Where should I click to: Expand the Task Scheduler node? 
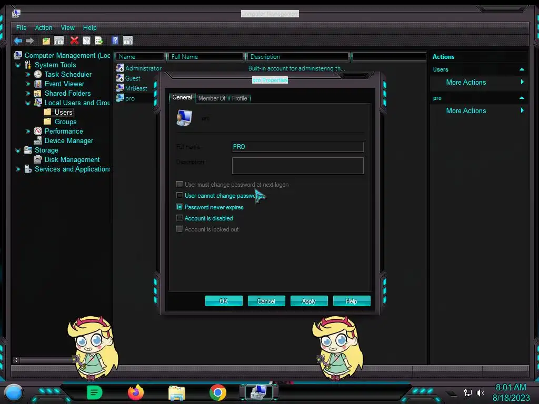28,74
